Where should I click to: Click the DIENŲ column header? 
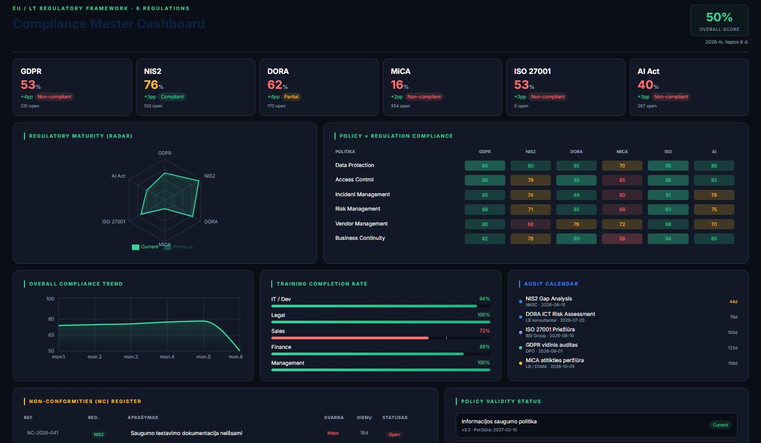pos(364,417)
